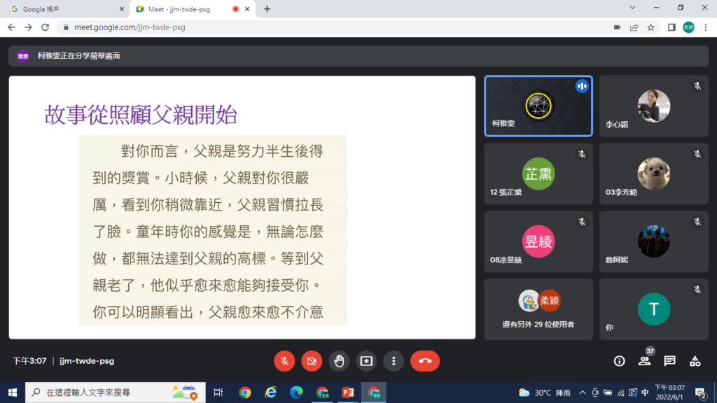Click the slide title 故事從照顧父親開始
The width and height of the screenshot is (717, 403).
pos(141,115)
